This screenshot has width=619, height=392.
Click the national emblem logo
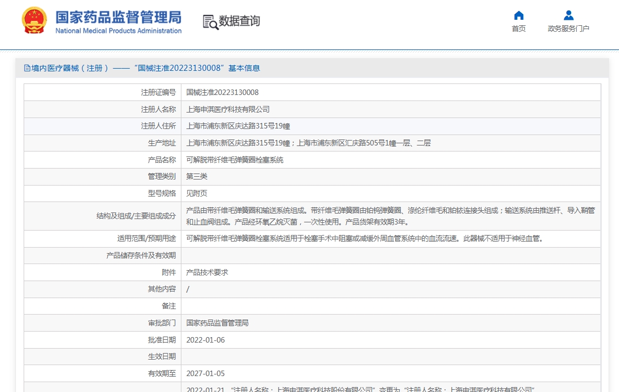coord(34,20)
